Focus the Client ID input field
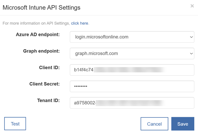This screenshot has width=198, height=133. 132,70
